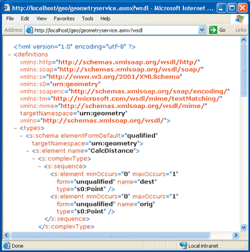Image resolution: width=250 pixels, height=252 pixels.
Task: Click the vertical scrollbar down arrow
Action: pos(243,227)
